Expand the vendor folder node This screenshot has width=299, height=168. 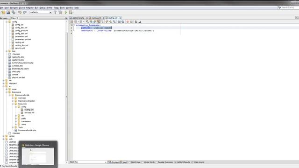click(4, 136)
